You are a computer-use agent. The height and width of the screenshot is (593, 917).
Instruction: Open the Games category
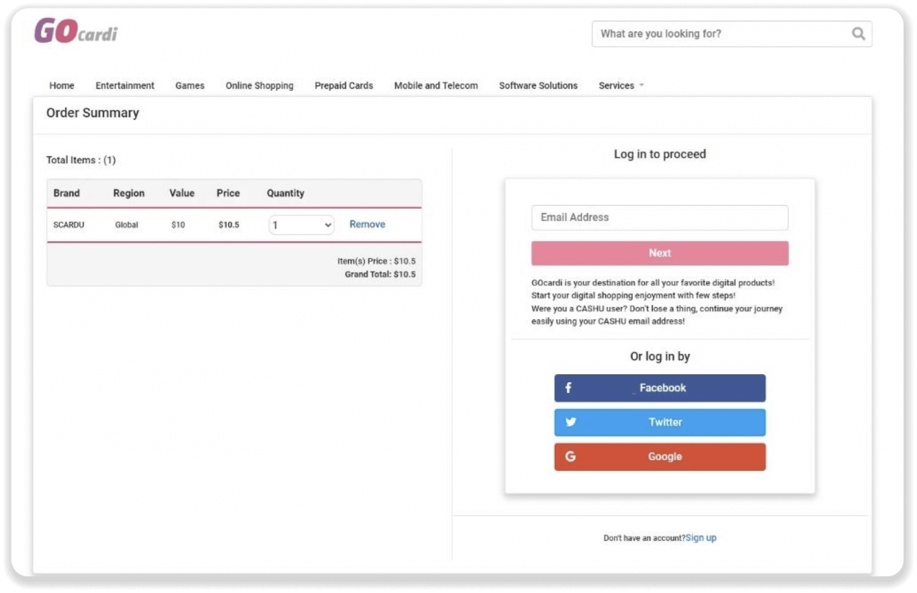190,85
